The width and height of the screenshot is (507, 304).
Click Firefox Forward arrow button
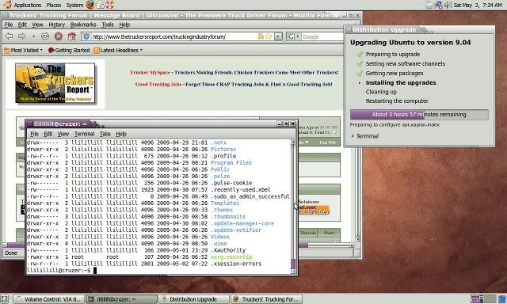coord(21,36)
